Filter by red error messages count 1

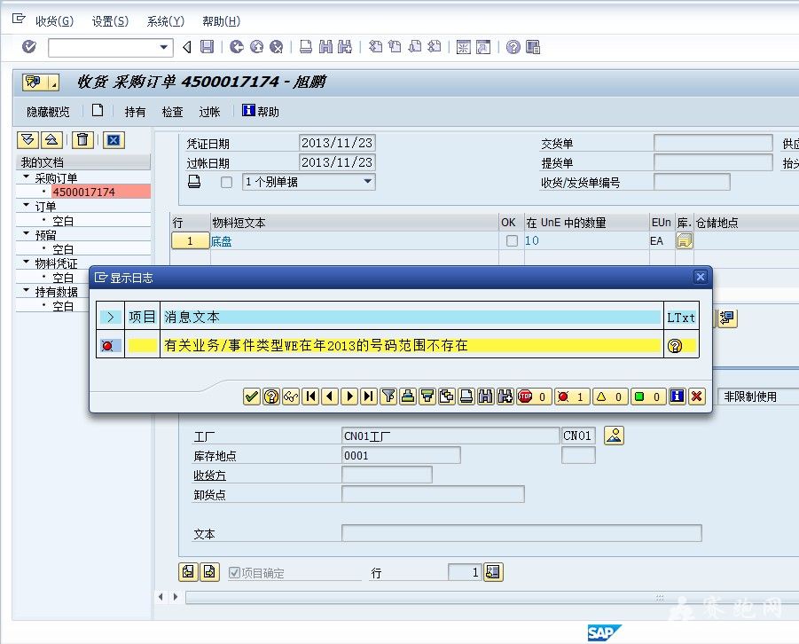pos(572,397)
